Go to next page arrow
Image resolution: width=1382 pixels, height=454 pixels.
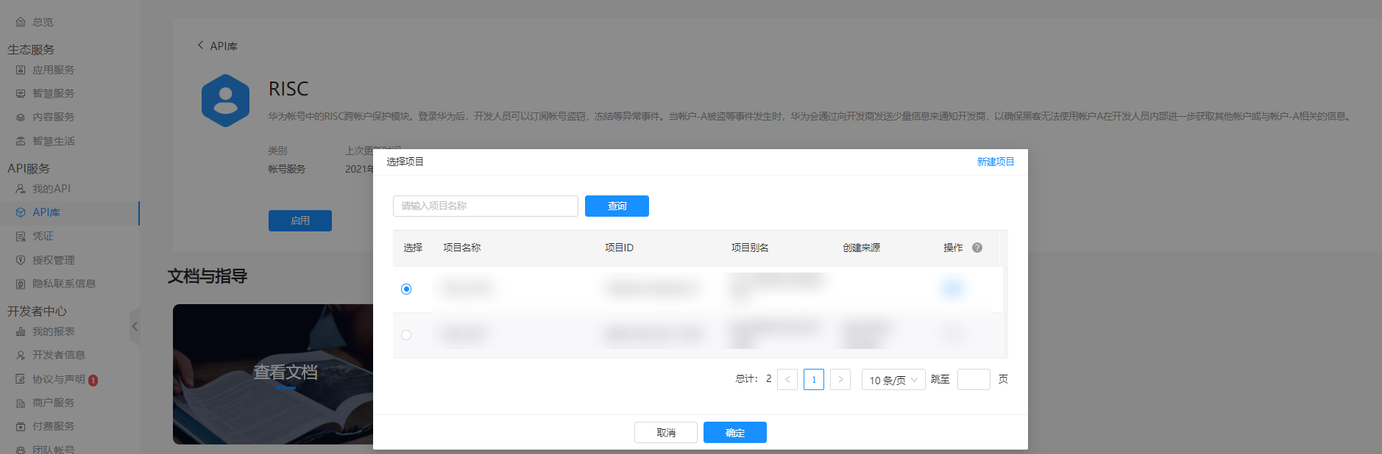tap(840, 379)
